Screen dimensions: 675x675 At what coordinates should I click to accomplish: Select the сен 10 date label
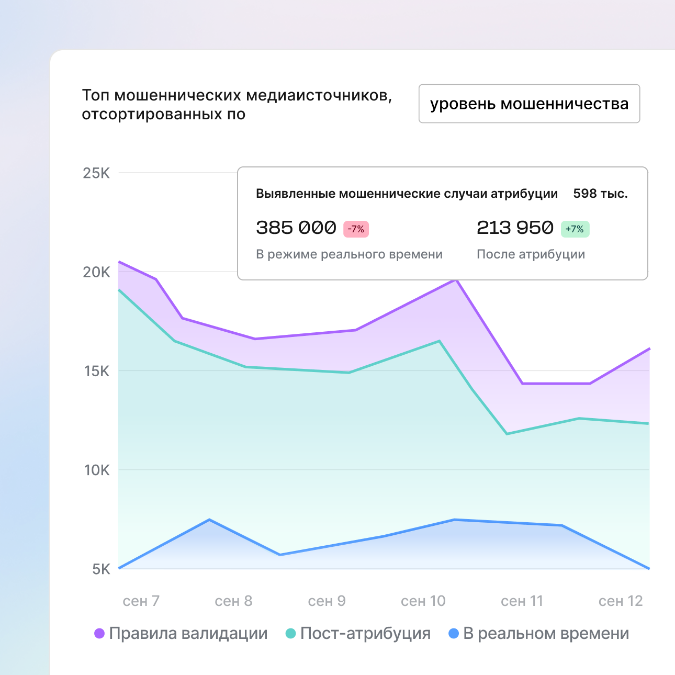pos(423,601)
